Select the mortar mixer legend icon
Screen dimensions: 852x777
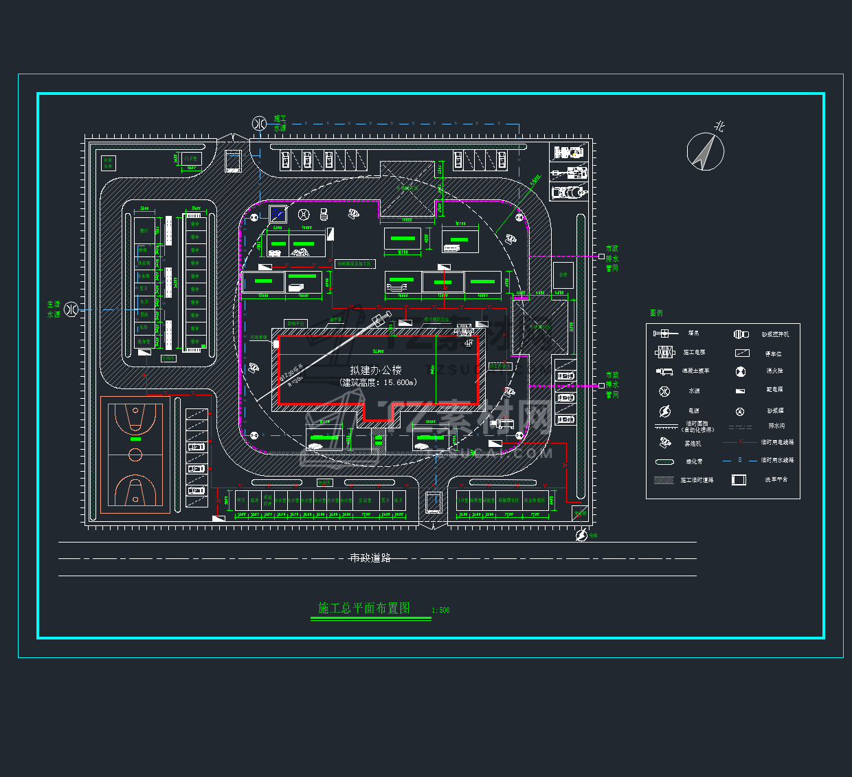[x=741, y=334]
